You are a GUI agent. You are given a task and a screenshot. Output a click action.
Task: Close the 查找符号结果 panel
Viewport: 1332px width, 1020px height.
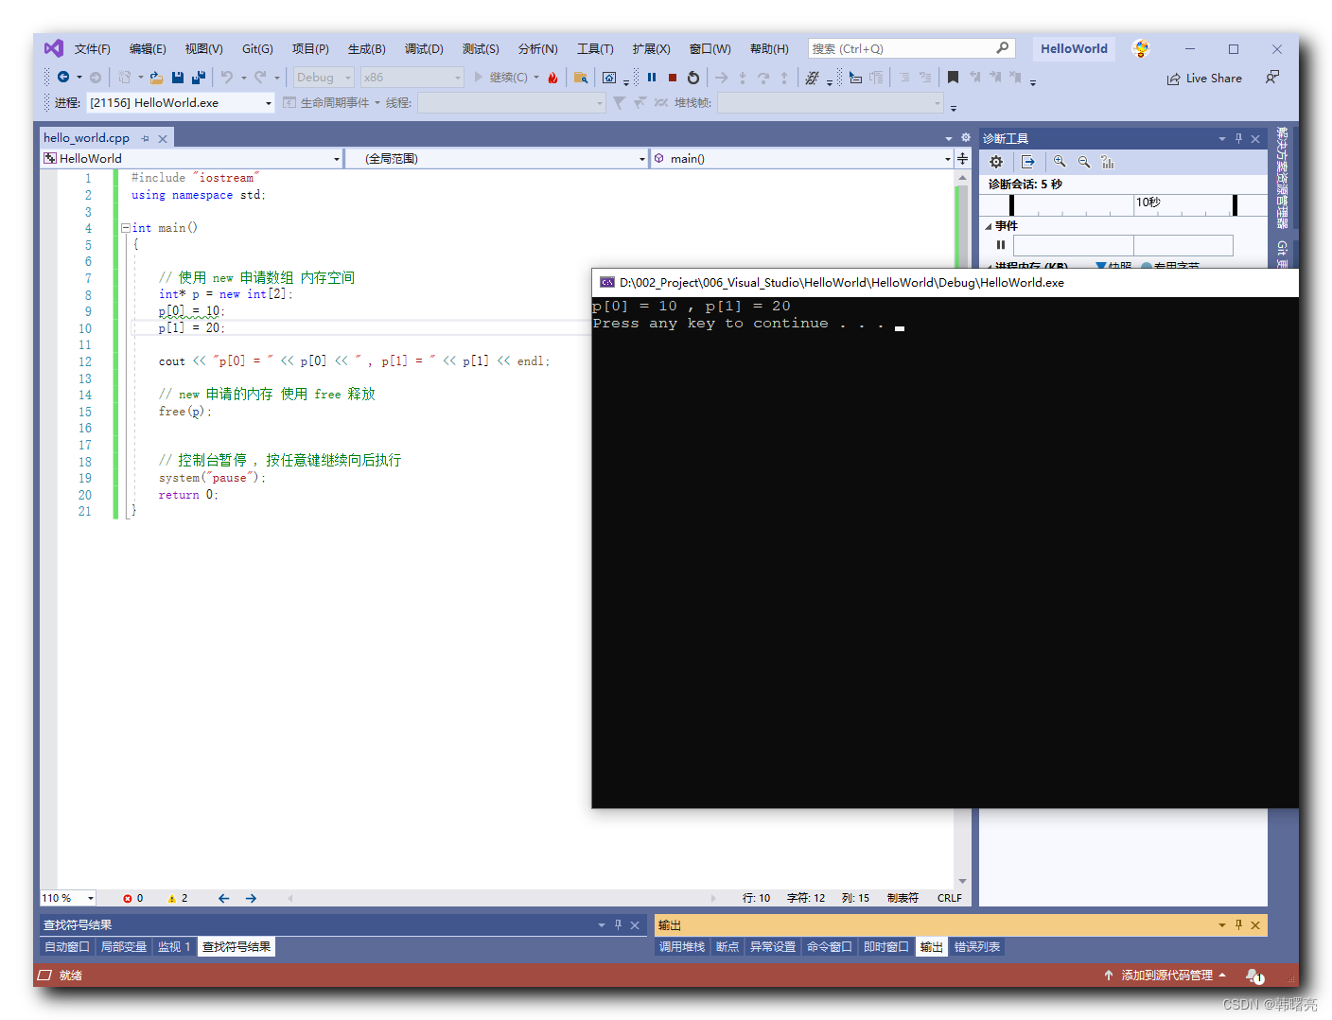point(635,925)
